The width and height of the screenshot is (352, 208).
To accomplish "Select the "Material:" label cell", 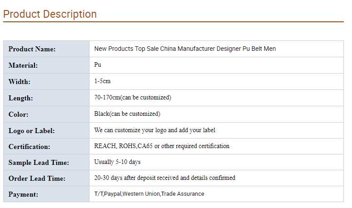I will 23,65.
